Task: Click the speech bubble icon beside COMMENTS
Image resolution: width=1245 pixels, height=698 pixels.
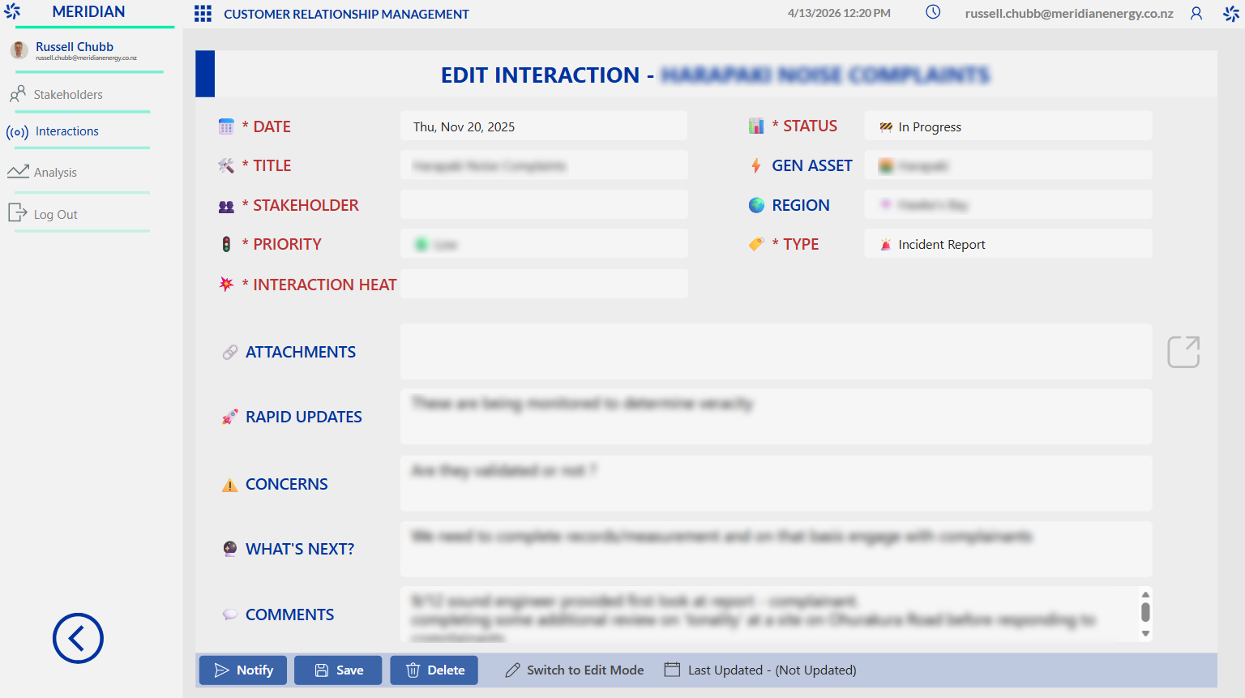Action: (230, 614)
